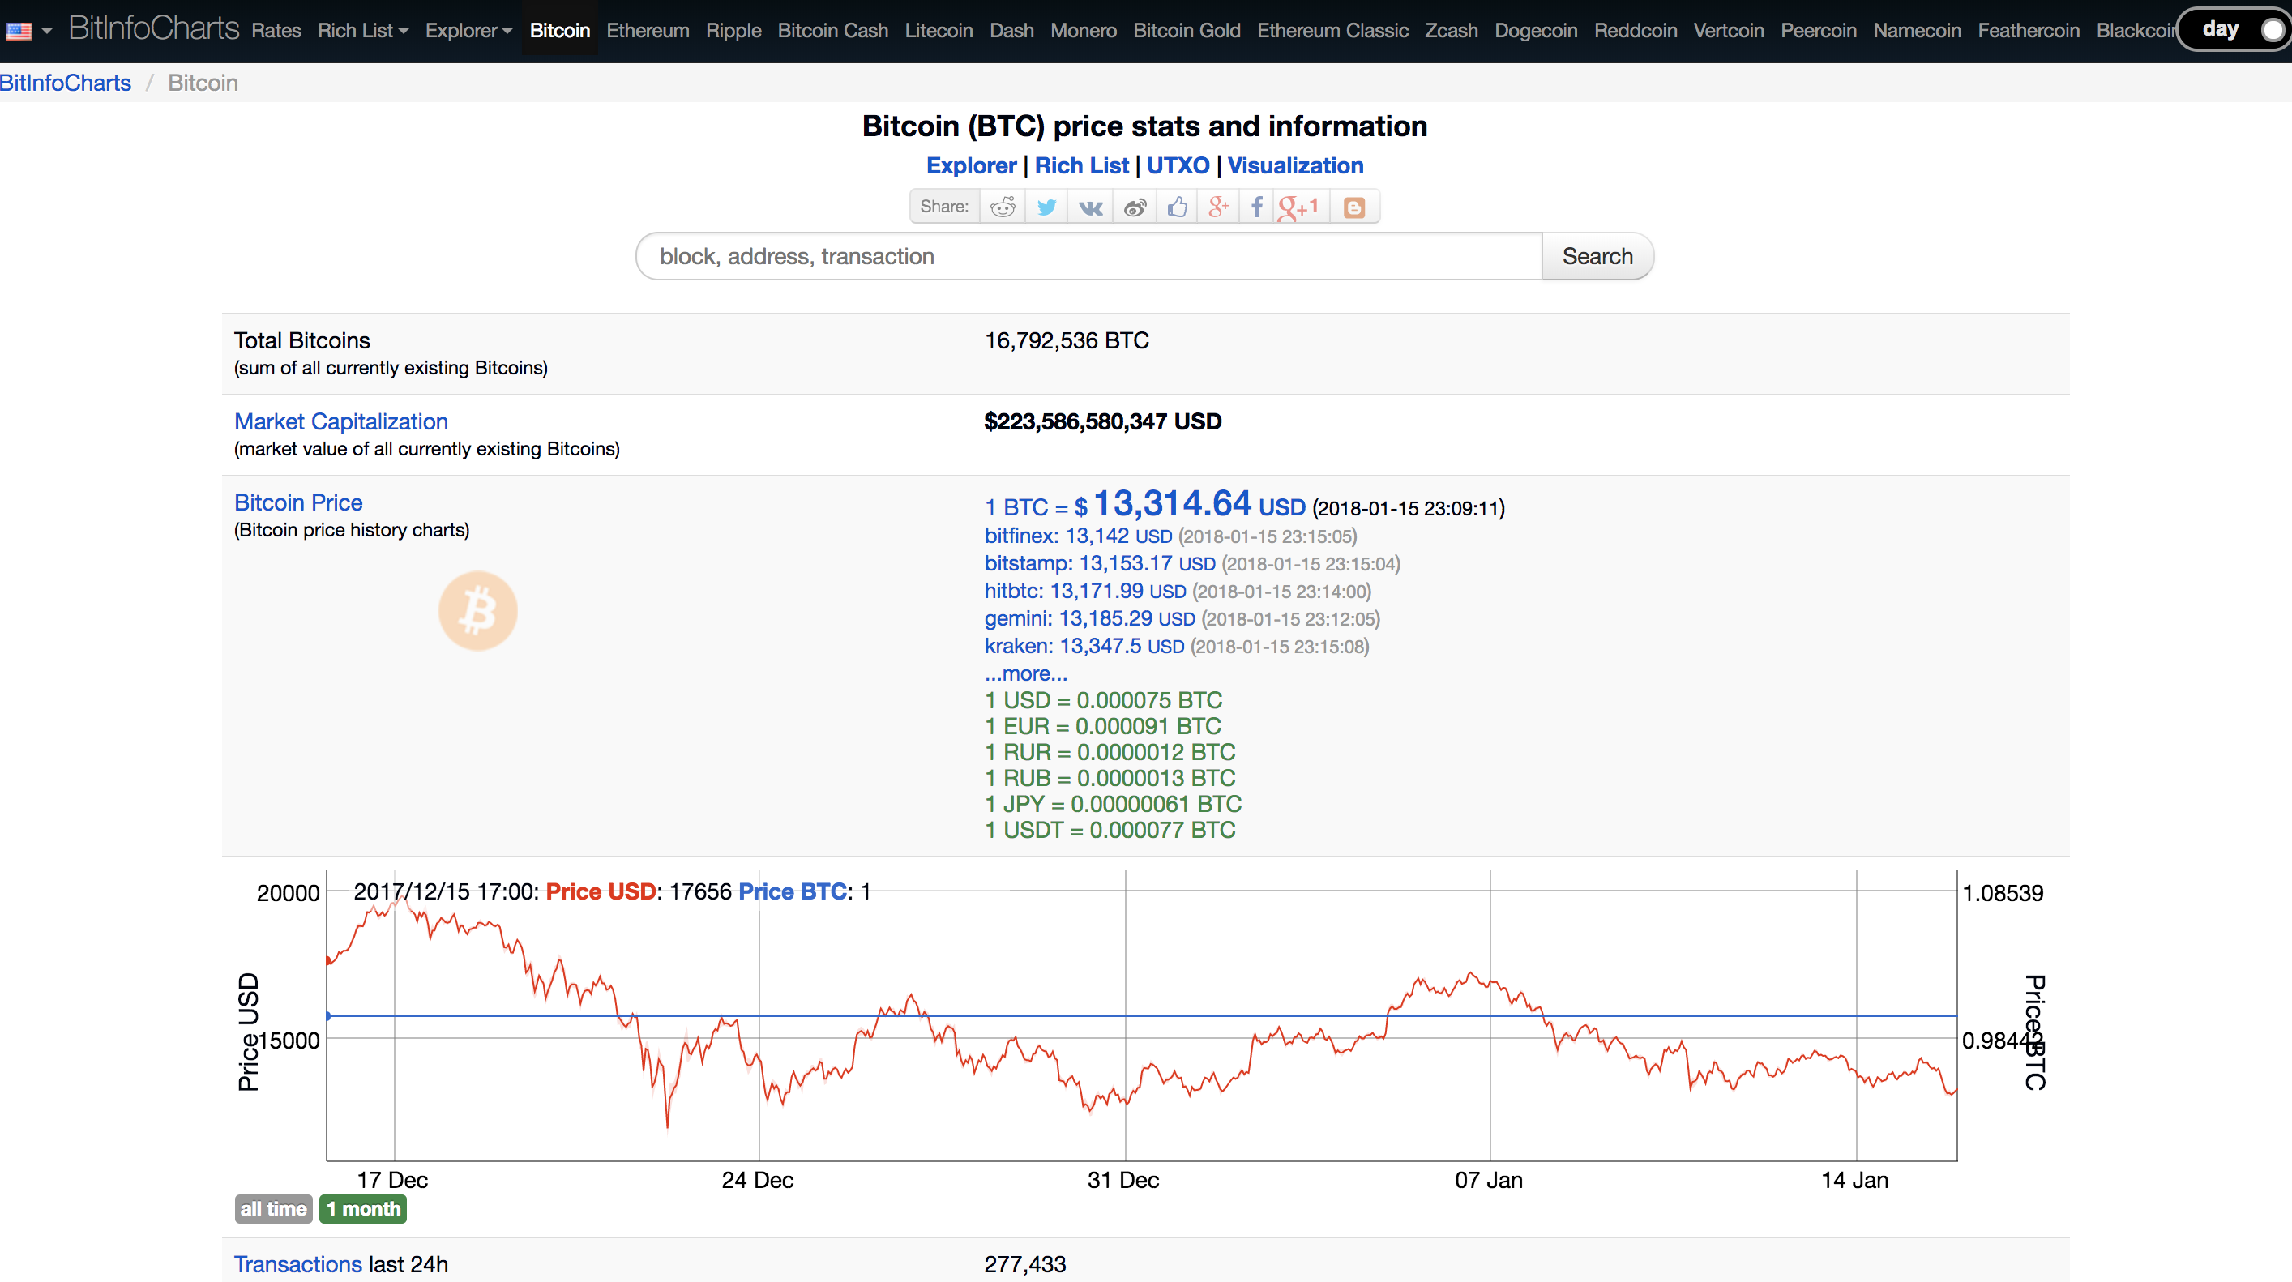
Task: Click the 1 USDT = 0.000077 BTC rate
Action: click(x=1110, y=830)
